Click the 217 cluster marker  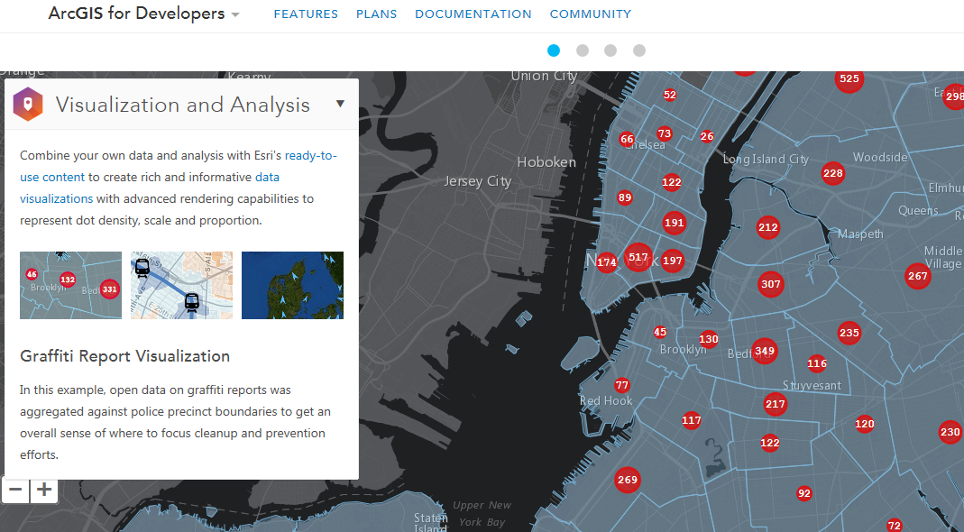click(x=776, y=404)
